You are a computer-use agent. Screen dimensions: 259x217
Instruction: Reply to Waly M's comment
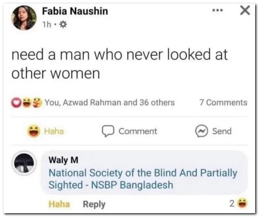click(x=94, y=204)
